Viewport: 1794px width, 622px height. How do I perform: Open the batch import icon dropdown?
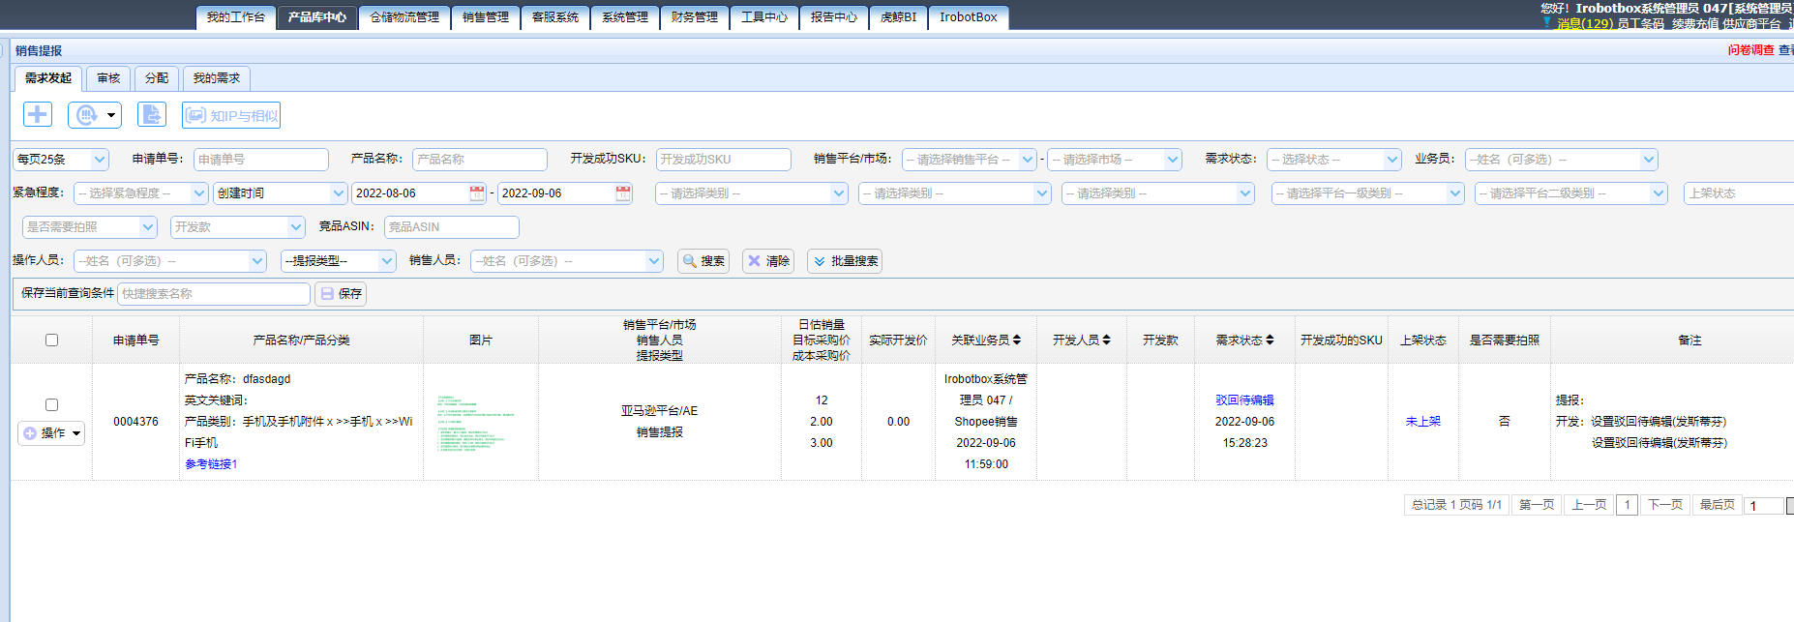click(95, 115)
